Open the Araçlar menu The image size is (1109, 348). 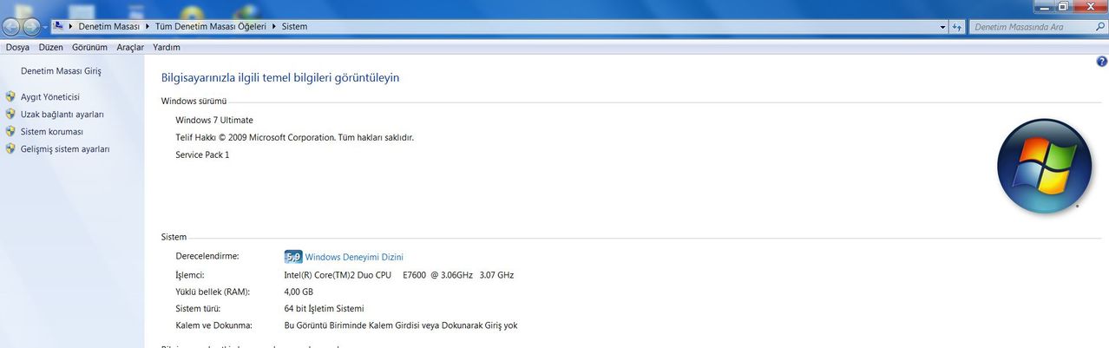(130, 48)
